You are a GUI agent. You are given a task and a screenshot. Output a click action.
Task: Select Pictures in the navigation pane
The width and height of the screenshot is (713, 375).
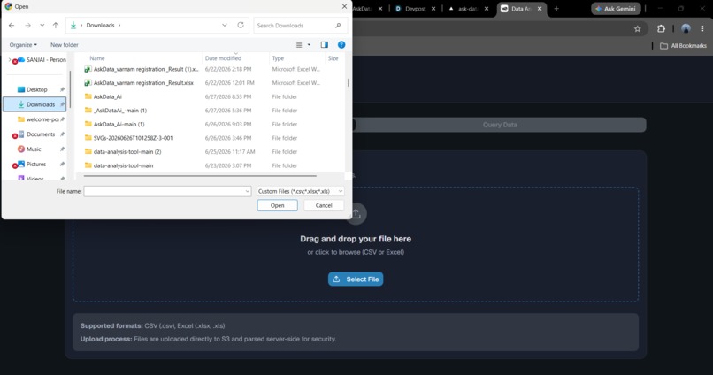pyautogui.click(x=36, y=165)
